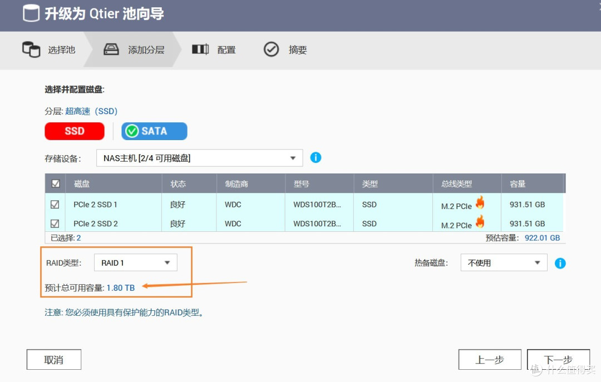Click the 选择池 step icon
Viewport: 601px width, 382px height.
coord(31,49)
